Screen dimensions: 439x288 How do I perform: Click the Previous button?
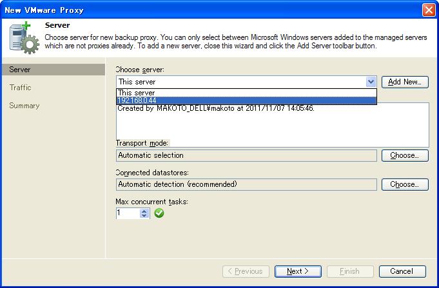coord(246,271)
